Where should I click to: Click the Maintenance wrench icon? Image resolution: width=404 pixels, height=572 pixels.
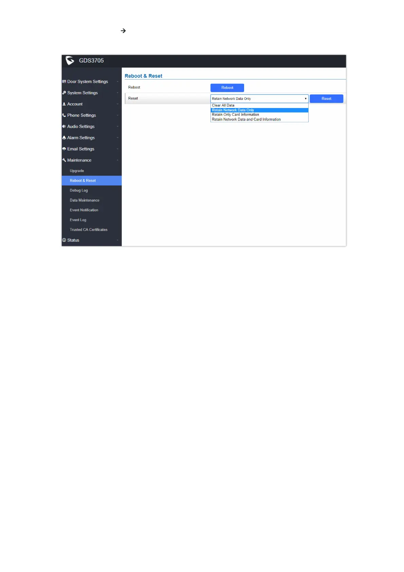pyautogui.click(x=64, y=160)
